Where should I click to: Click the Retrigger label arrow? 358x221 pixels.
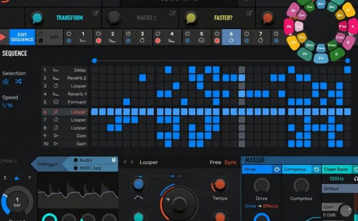coord(48,164)
